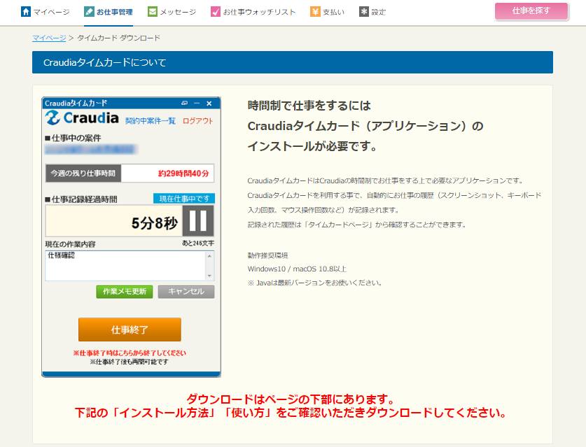Click the ※Javaは最新バージョン note

click(x=315, y=283)
